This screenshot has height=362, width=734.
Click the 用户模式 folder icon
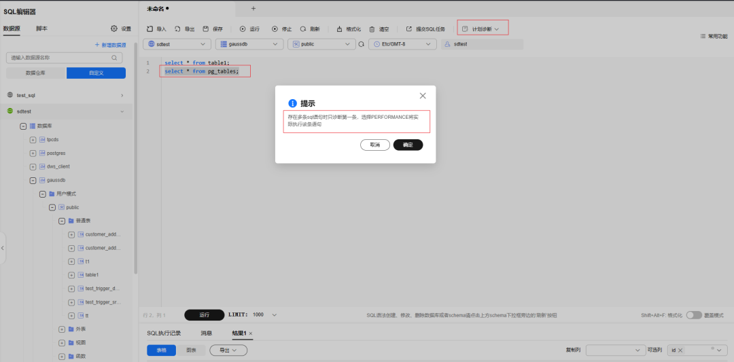52,194
